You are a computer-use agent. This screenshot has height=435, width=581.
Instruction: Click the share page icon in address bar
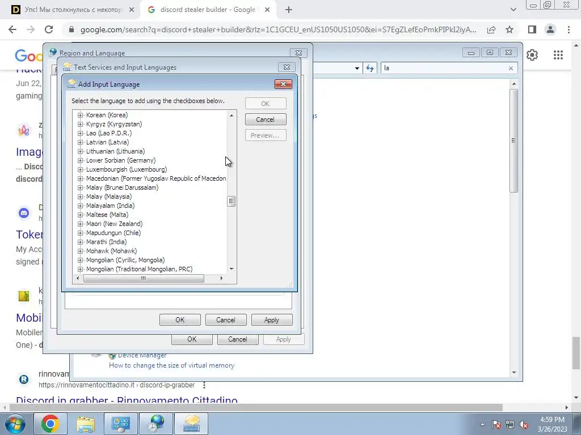(x=491, y=29)
